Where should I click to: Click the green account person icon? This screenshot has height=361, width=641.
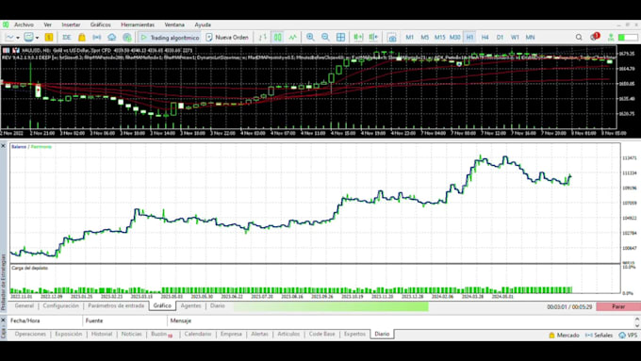pyautogui.click(x=611, y=37)
